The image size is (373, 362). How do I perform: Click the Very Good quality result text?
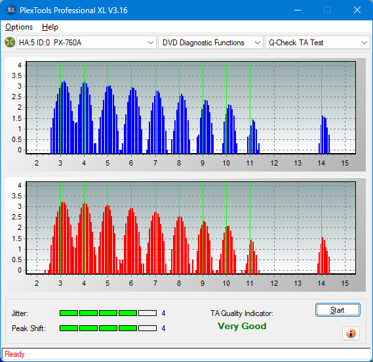point(242,326)
